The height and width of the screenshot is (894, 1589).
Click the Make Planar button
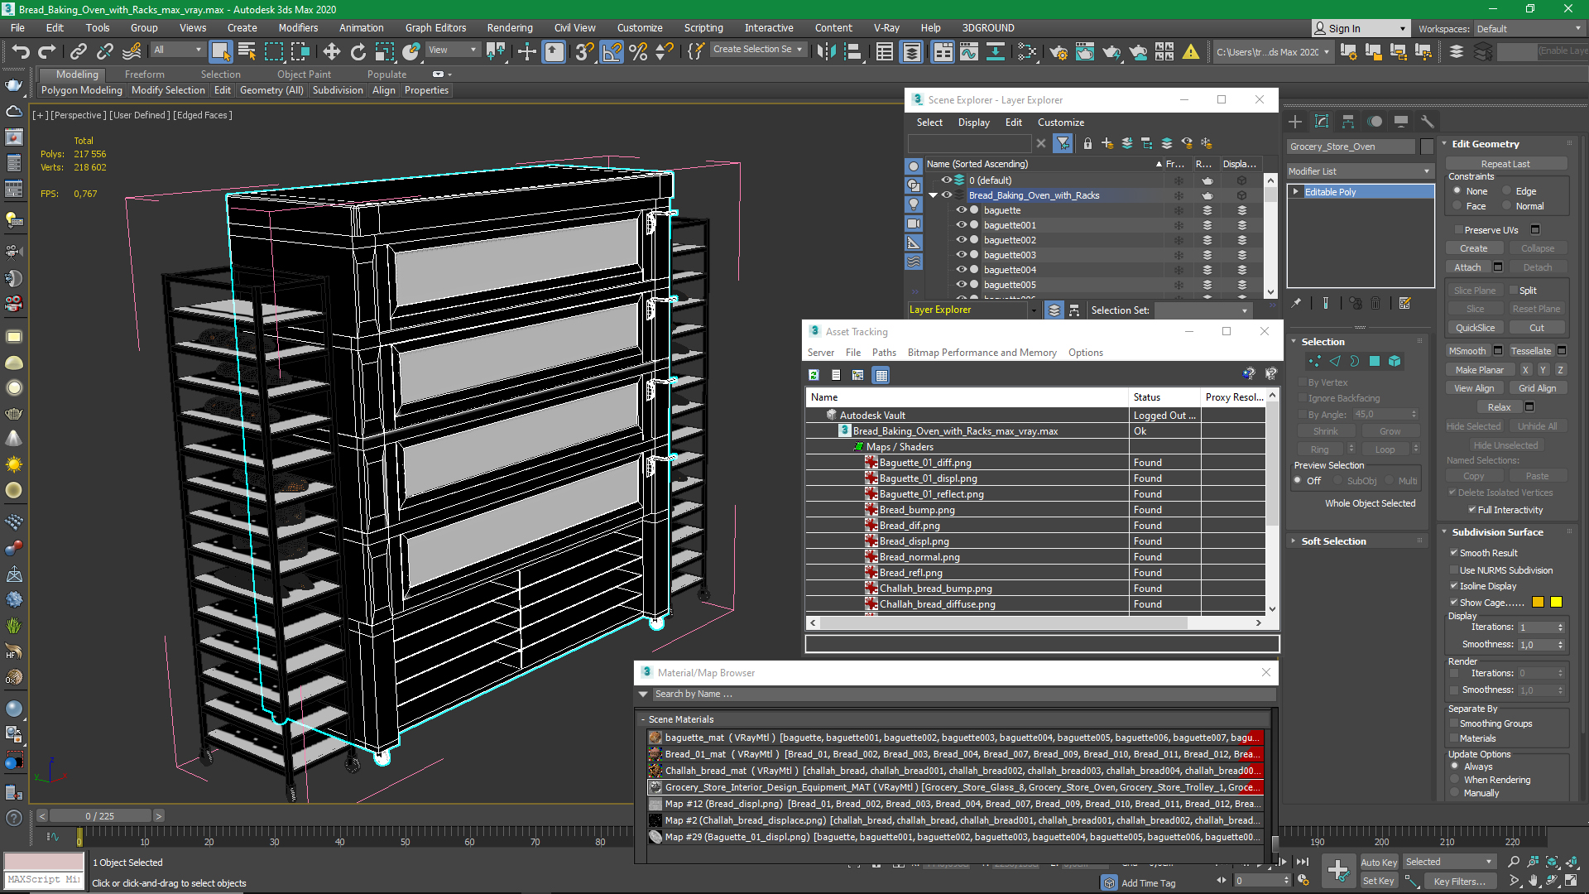(1480, 370)
